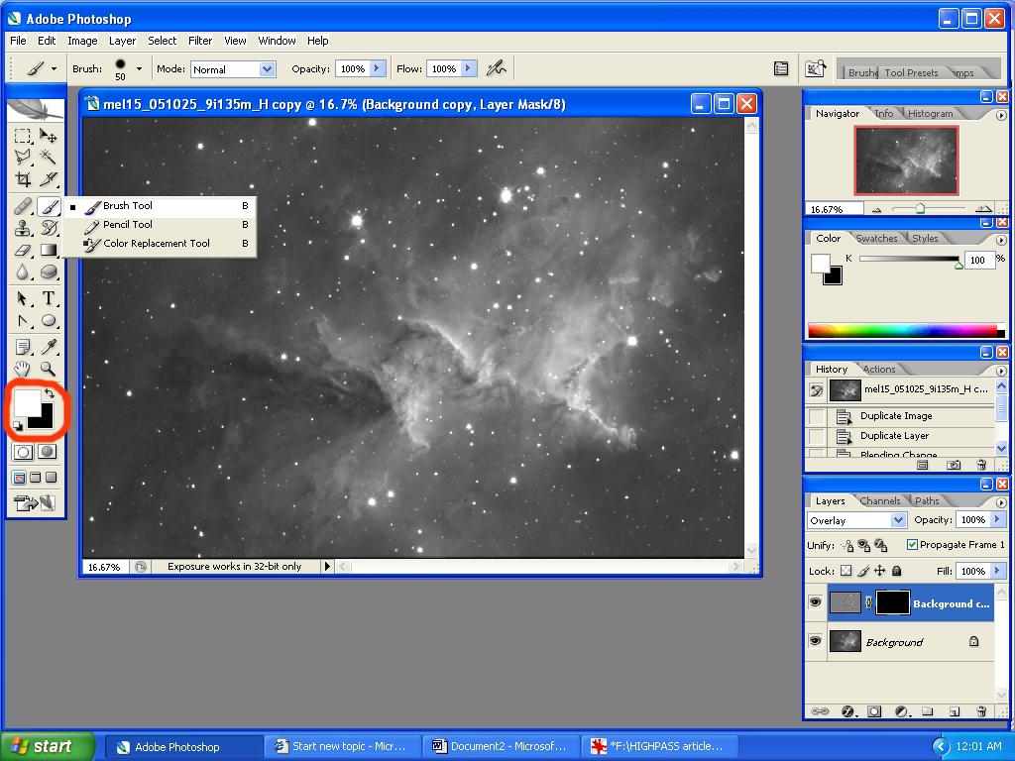
Task: Open the brush Opacity slider arrow
Action: [x=377, y=68]
